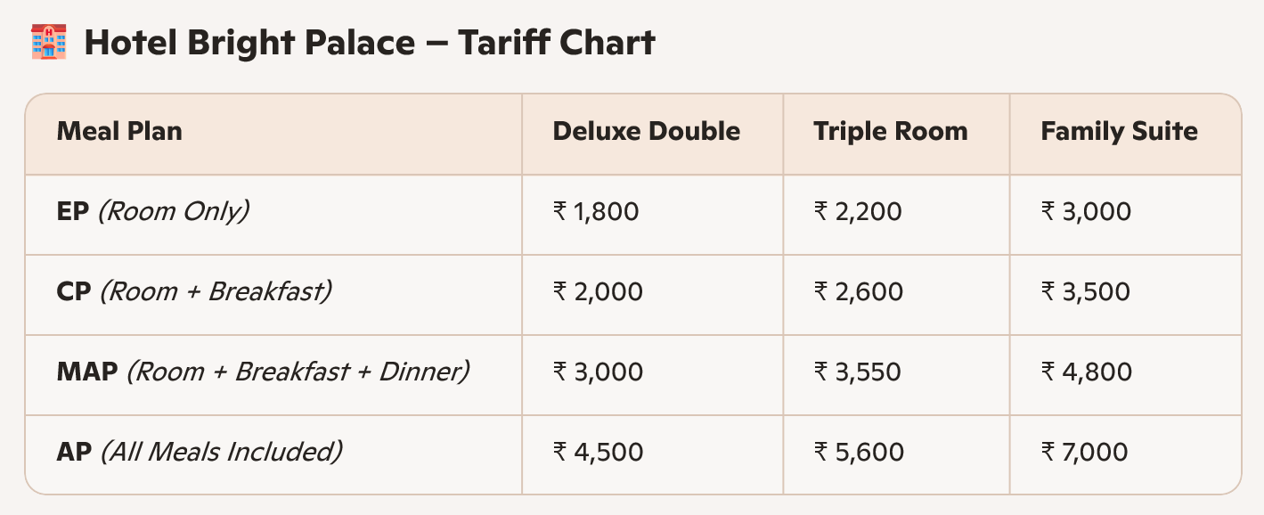1264x515 pixels.
Task: Select the ₹ 3,550 Triple Room price
Action: (858, 372)
